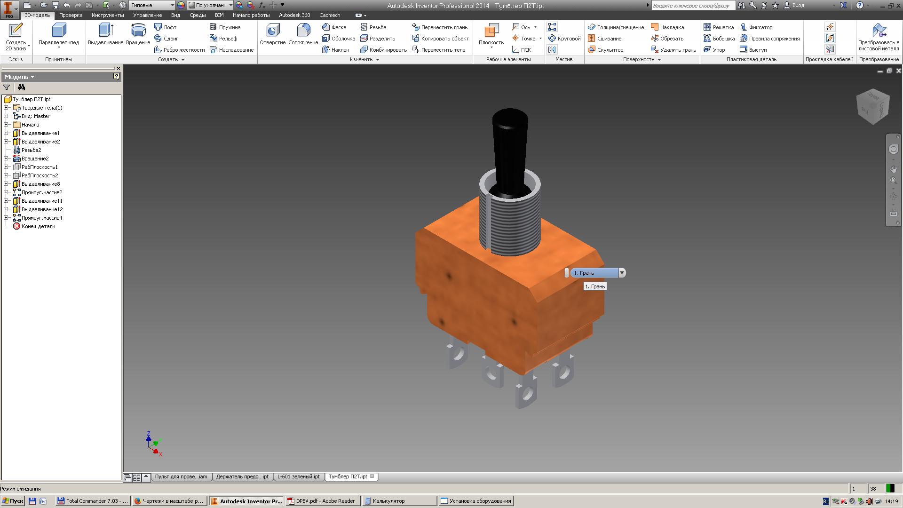
Task: Select the Thicken/Offset (Толщина/смещение) tool
Action: pyautogui.click(x=616, y=27)
